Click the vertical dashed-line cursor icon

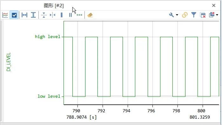coord(52,15)
